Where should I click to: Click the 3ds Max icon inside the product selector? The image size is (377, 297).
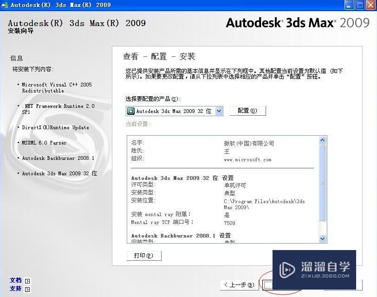(131, 111)
